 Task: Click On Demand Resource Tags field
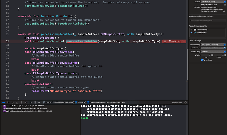tap(208, 21)
